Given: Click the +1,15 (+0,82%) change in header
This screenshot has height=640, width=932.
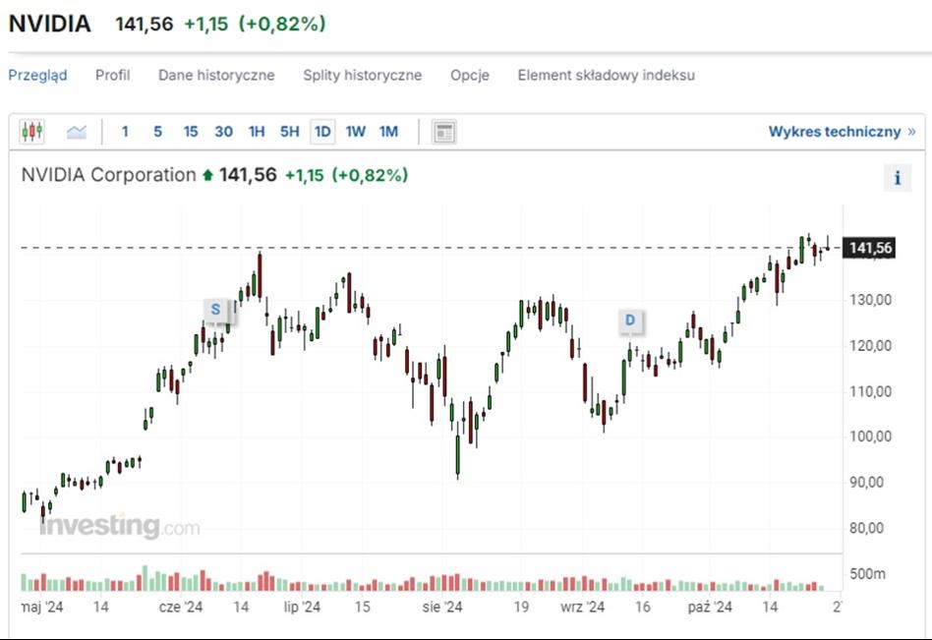Looking at the screenshot, I should (x=255, y=24).
